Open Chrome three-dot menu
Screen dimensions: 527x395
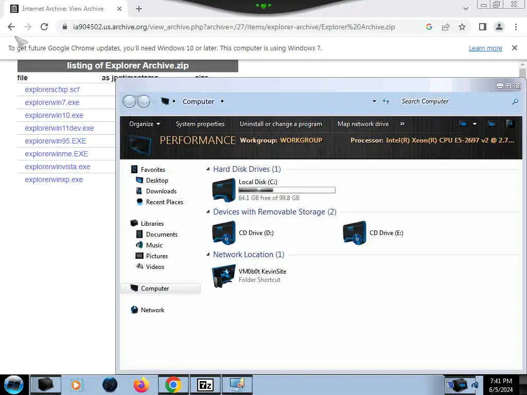516,27
